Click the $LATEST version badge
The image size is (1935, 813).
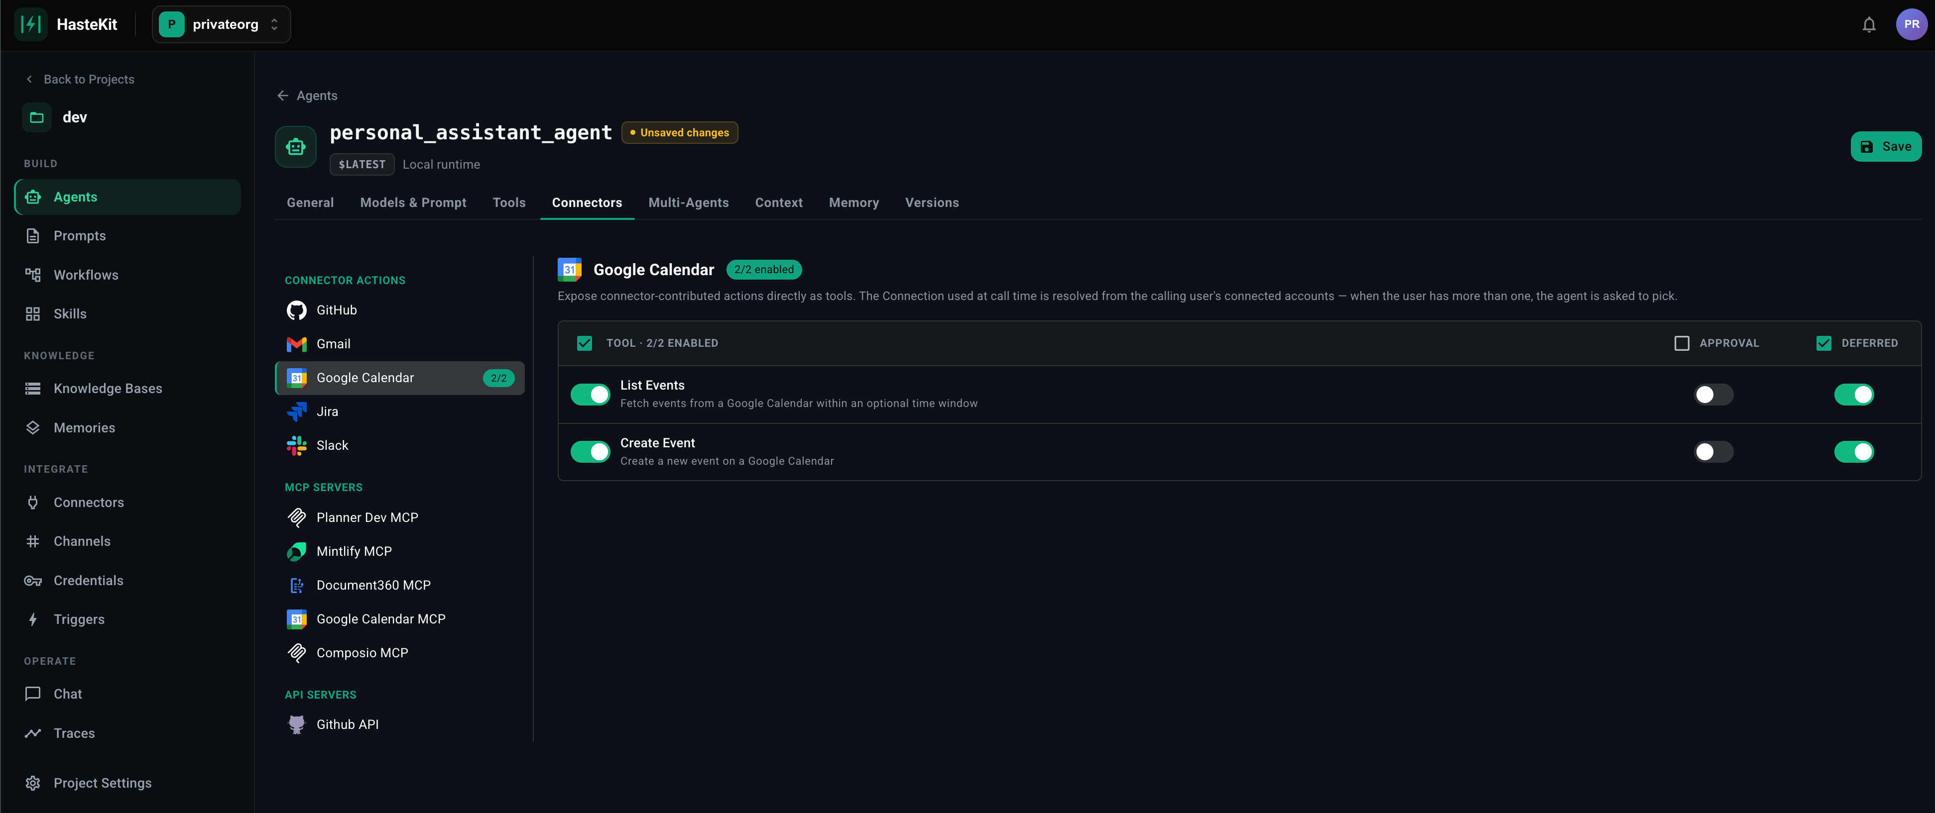click(x=362, y=164)
